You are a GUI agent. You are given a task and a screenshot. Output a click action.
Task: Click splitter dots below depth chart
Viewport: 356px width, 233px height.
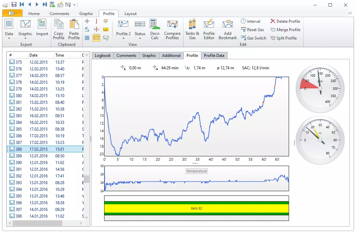[x=195, y=163]
